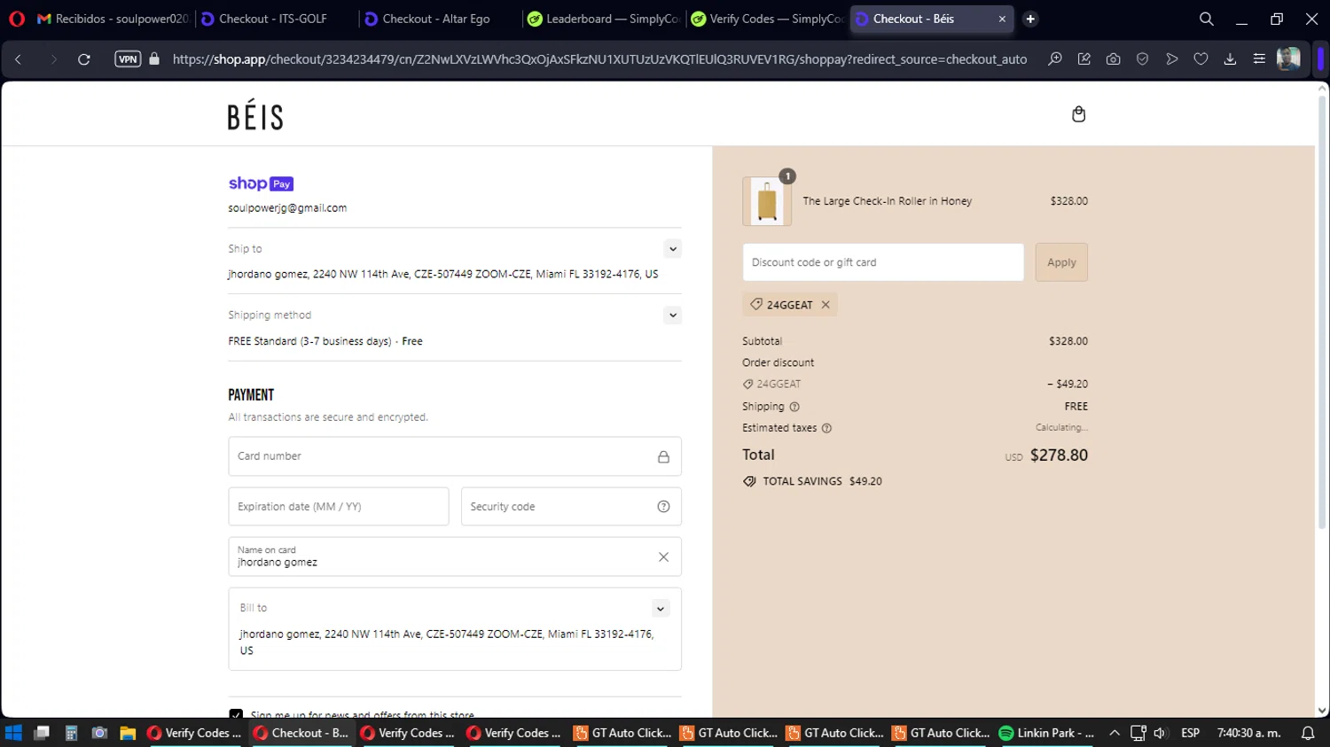Click the find-in-page magnifier in address bar
Image resolution: width=1330 pixels, height=747 pixels.
[x=1054, y=59]
